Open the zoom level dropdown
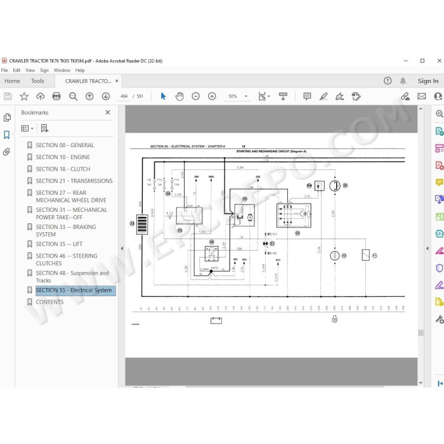 pos(246,96)
